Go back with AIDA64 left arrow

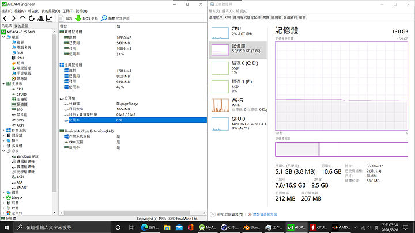pyautogui.click(x=5, y=18)
